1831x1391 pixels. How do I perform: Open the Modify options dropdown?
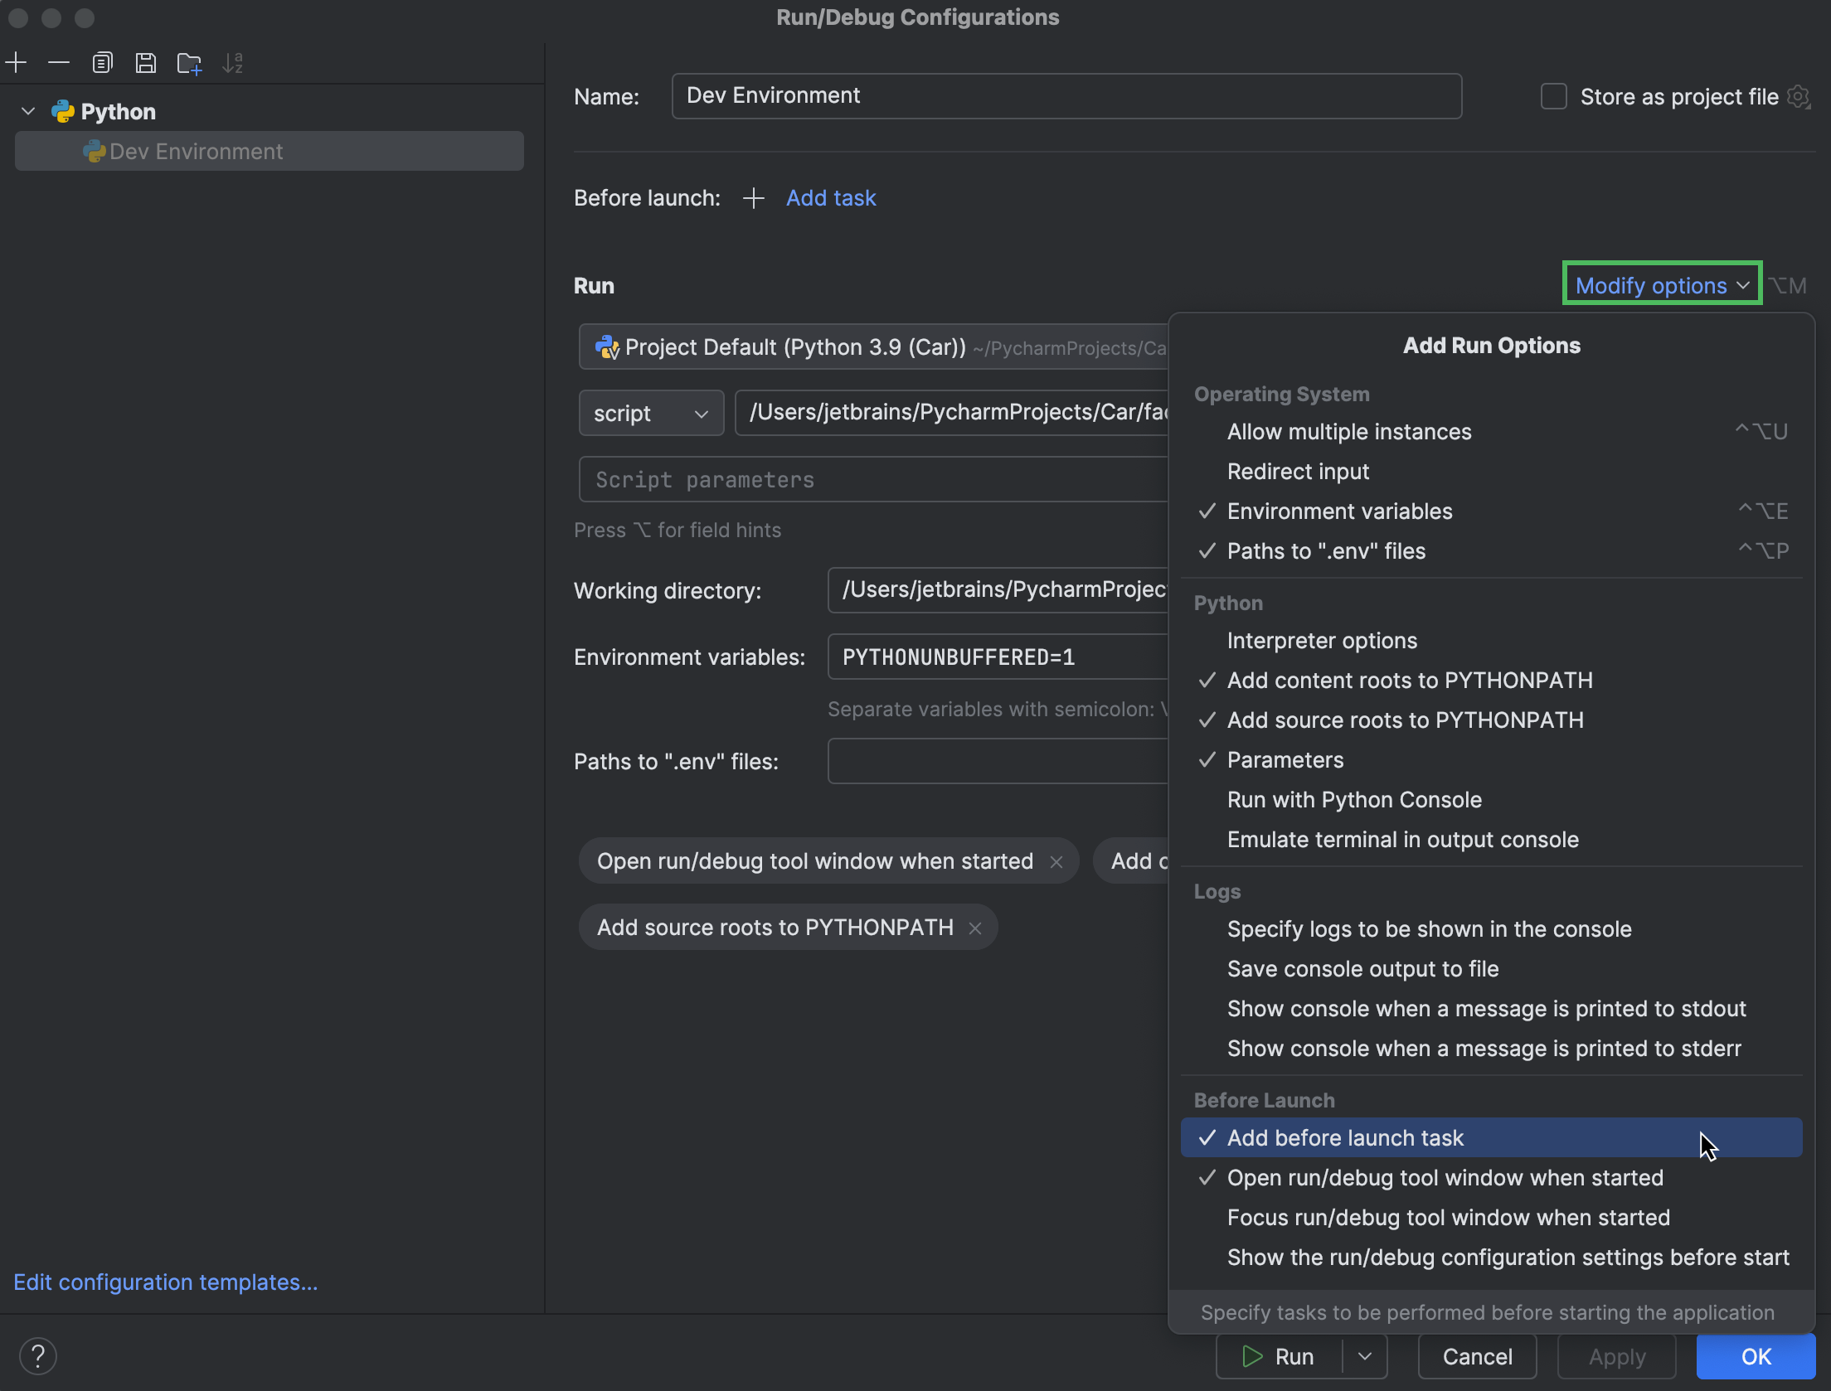[x=1660, y=284]
